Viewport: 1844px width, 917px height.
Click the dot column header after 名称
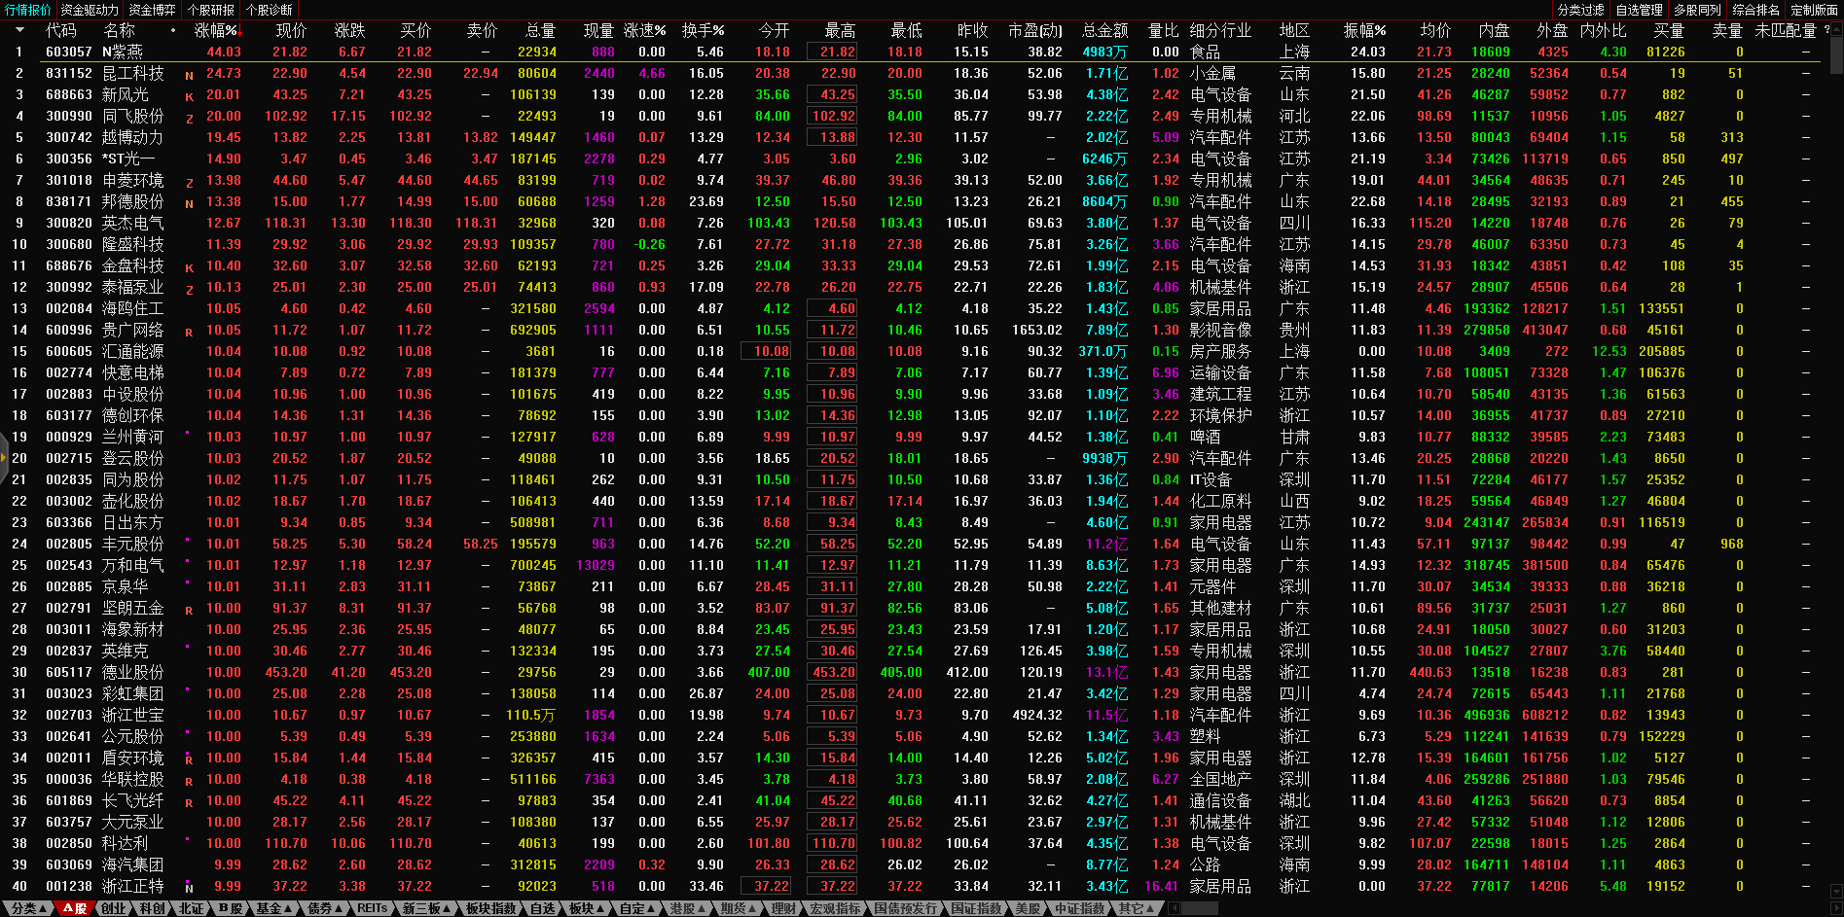(x=173, y=30)
